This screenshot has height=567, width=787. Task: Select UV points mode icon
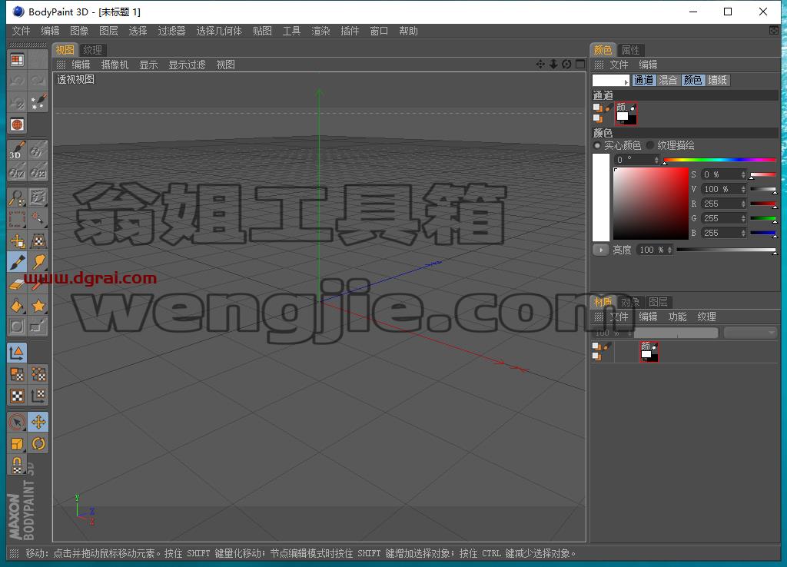tap(38, 374)
